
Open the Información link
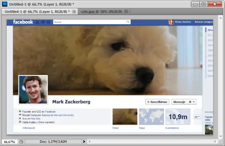click(x=29, y=128)
